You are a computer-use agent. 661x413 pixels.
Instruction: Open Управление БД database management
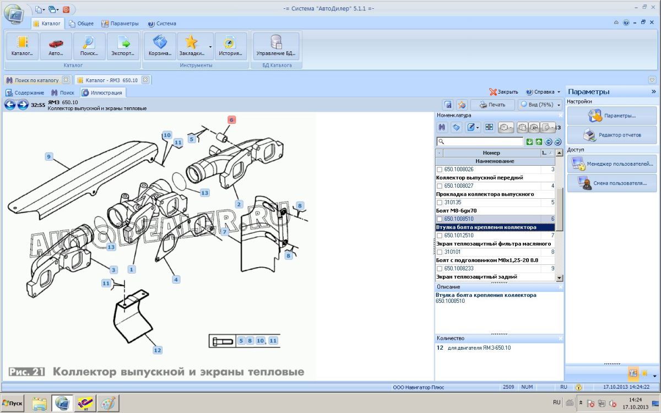(276, 46)
